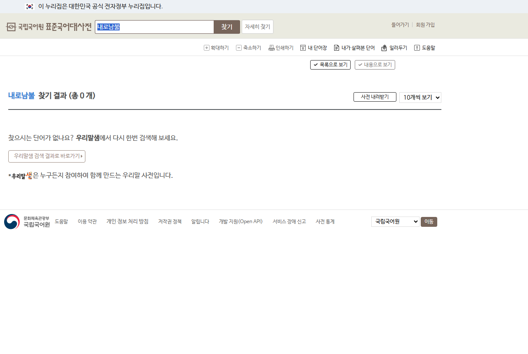Click the 이동 go button in footer
This screenshot has height=354, width=528.
pyautogui.click(x=429, y=222)
